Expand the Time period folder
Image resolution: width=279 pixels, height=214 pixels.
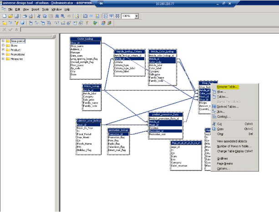coord(3,41)
